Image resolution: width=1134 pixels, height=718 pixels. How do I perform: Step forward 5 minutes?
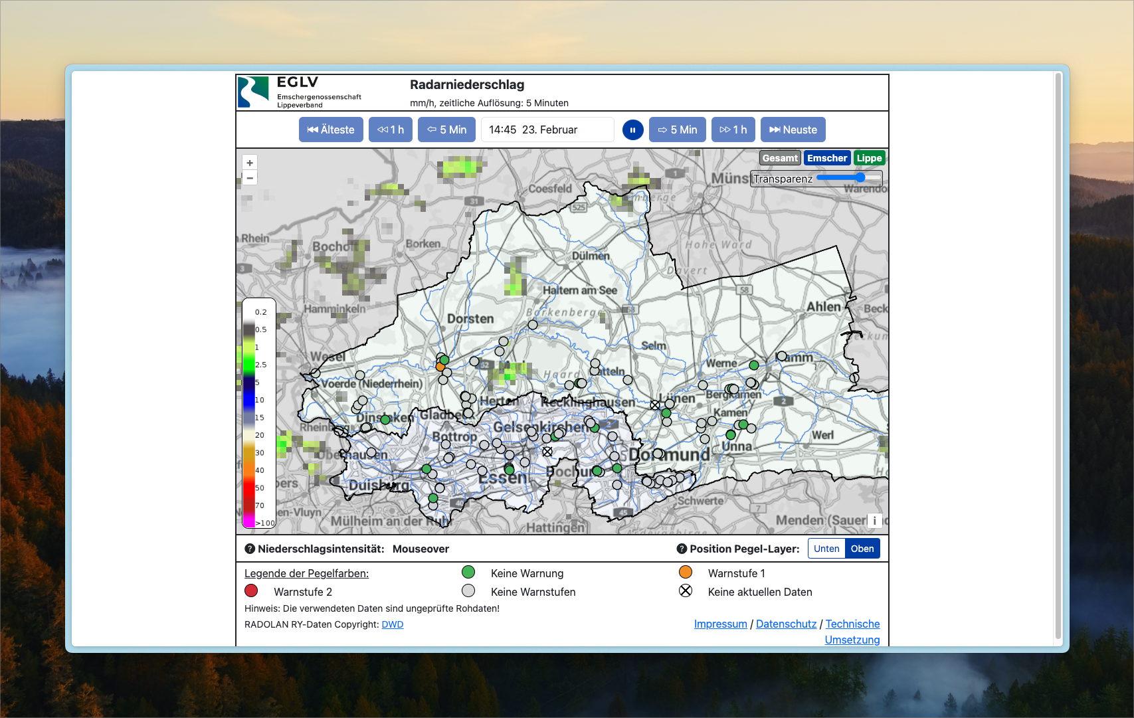(x=678, y=130)
